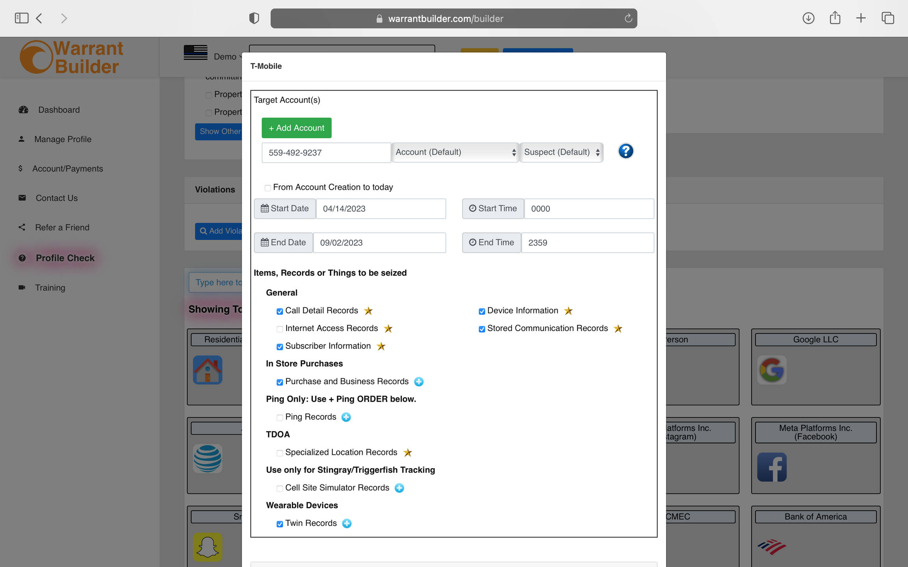
Task: Click the gold star beside Device Information
Action: 568,311
